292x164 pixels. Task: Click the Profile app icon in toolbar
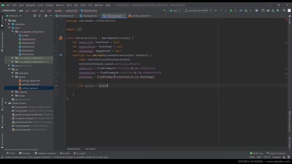click(x=241, y=10)
